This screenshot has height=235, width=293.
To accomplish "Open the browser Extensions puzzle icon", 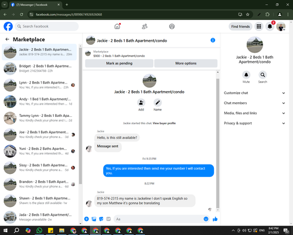I will (267, 15).
